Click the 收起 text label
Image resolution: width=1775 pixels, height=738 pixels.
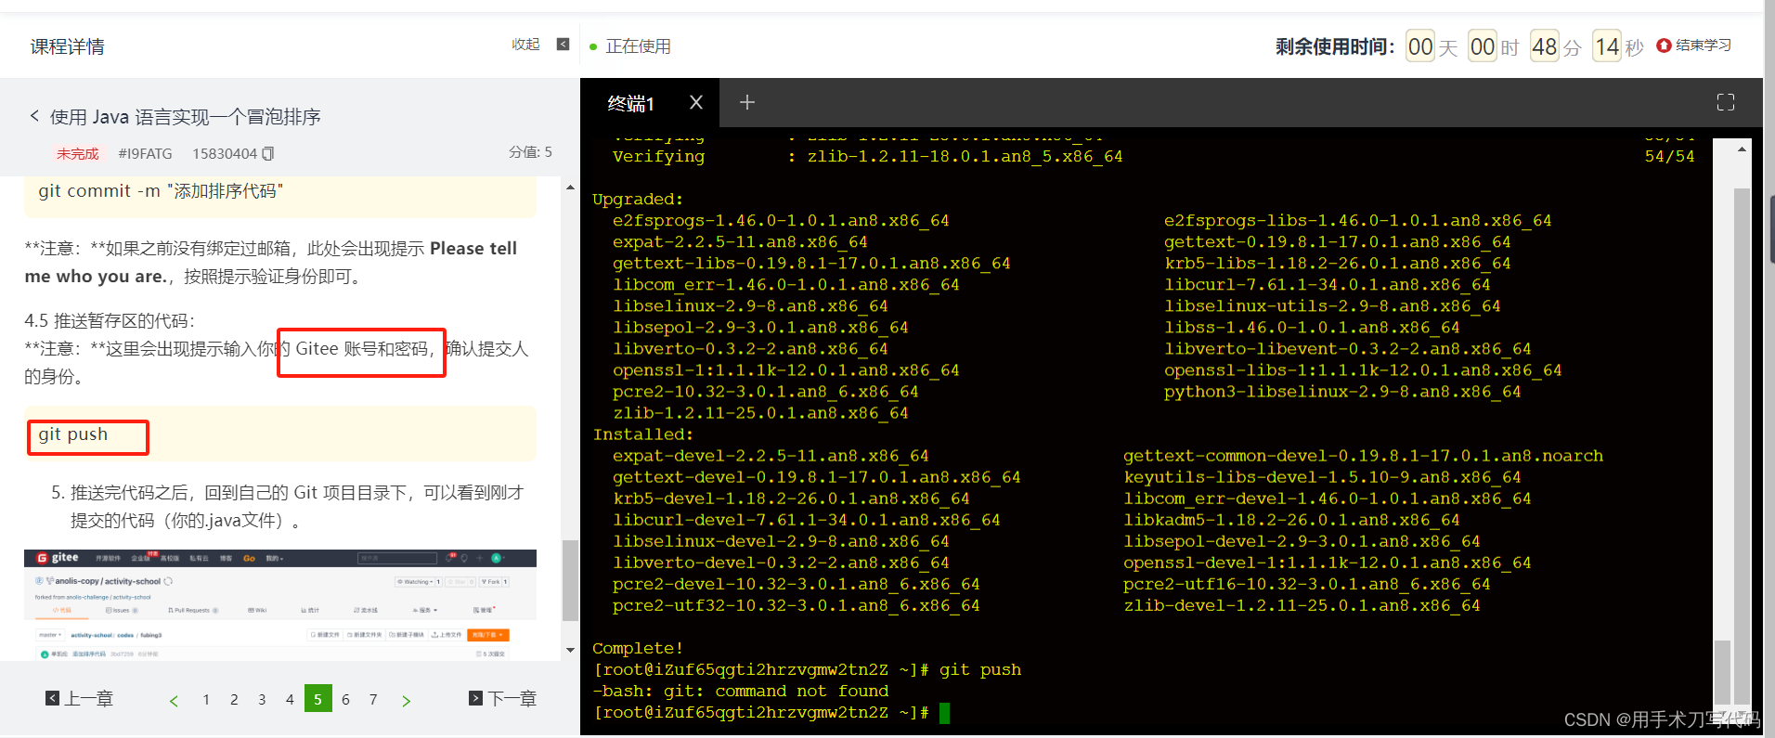[525, 45]
